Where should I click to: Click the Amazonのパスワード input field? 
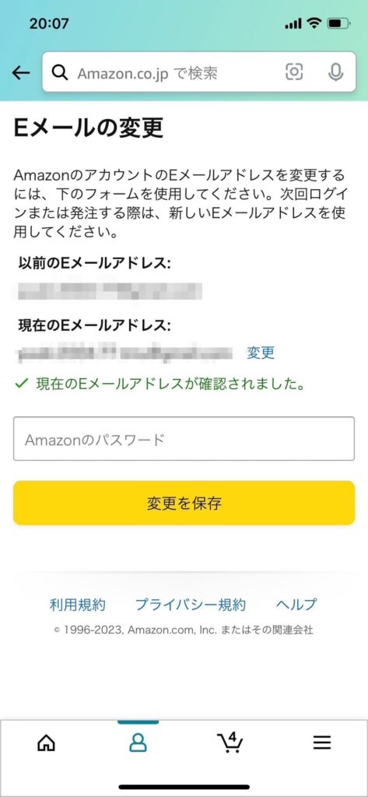point(184,439)
